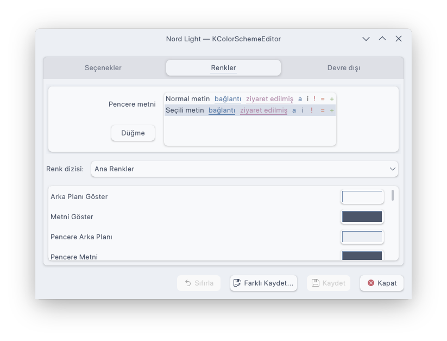The height and width of the screenshot is (341, 447).
Task: Click the Kapat button
Action: pyautogui.click(x=382, y=283)
